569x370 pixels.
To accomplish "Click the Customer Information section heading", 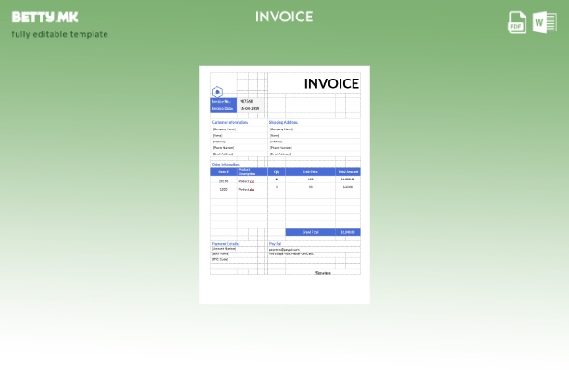I will pyautogui.click(x=230, y=122).
